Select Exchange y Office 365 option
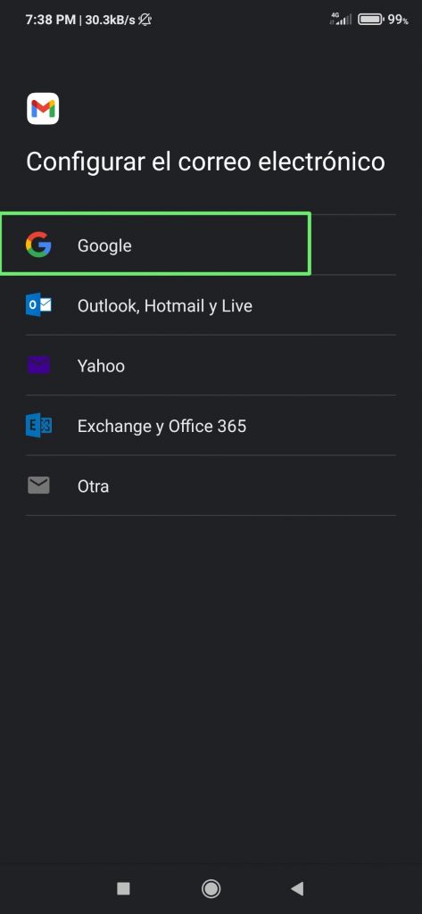This screenshot has width=422, height=914. point(211,426)
